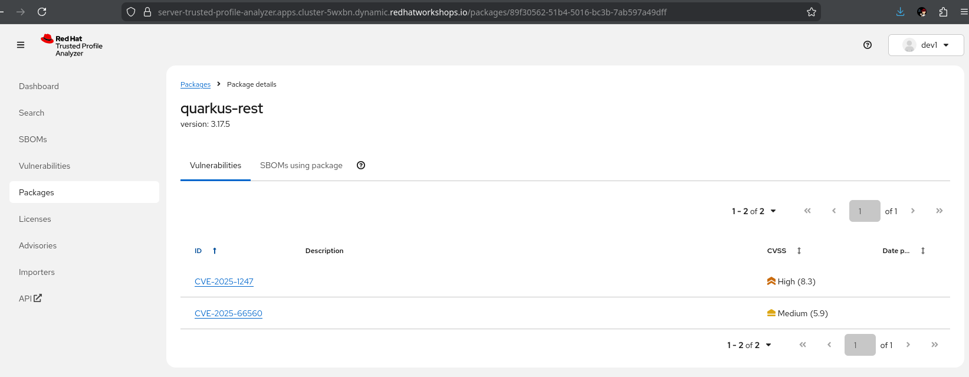This screenshot has height=377, width=969.
Task: Reload the page in browser
Action: pyautogui.click(x=42, y=12)
